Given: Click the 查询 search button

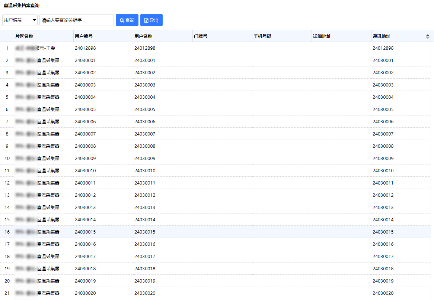Looking at the screenshot, I should point(127,20).
